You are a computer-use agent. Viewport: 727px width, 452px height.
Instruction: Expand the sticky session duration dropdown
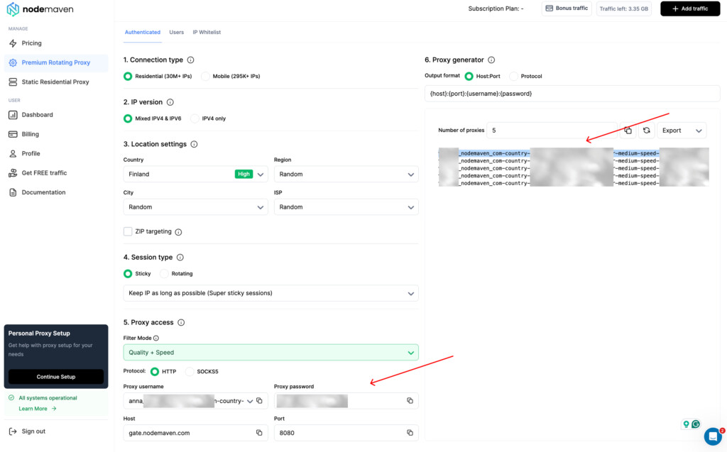click(x=270, y=294)
